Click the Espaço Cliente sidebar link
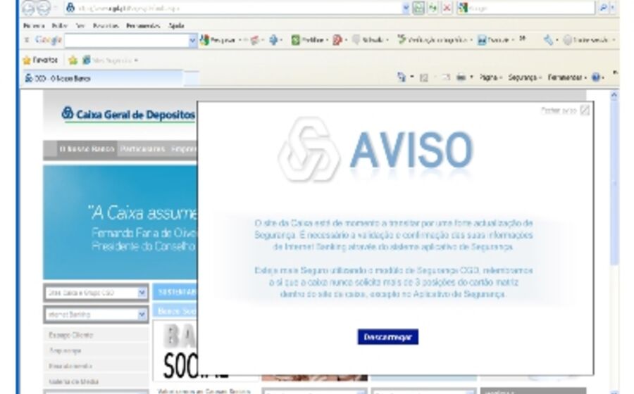 [x=70, y=335]
